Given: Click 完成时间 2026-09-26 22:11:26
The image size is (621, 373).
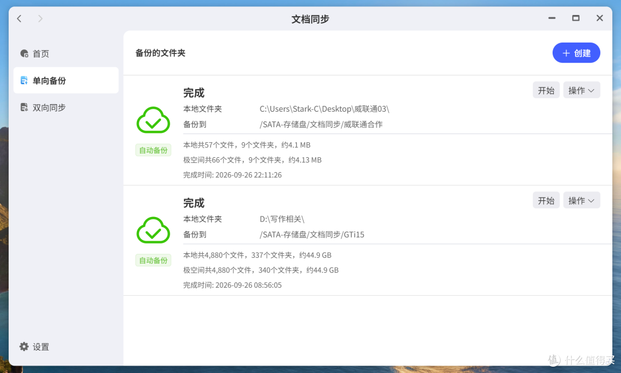Looking at the screenshot, I should 232,175.
